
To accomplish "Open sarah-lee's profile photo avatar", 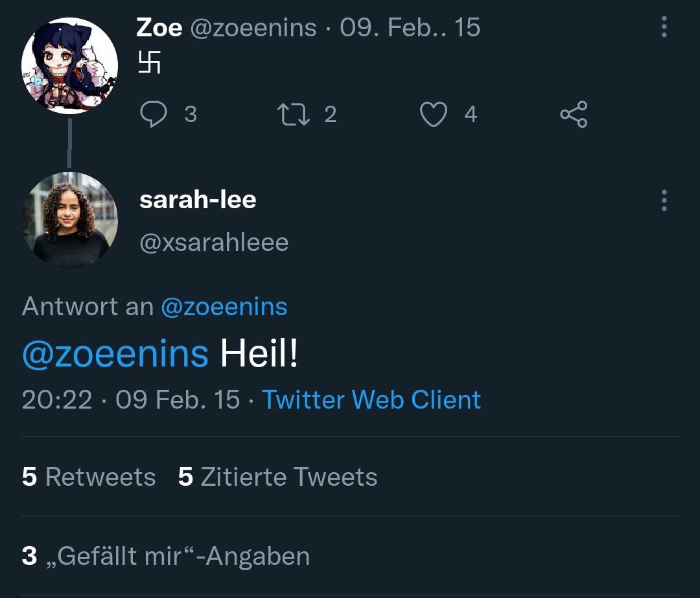I will (69, 219).
